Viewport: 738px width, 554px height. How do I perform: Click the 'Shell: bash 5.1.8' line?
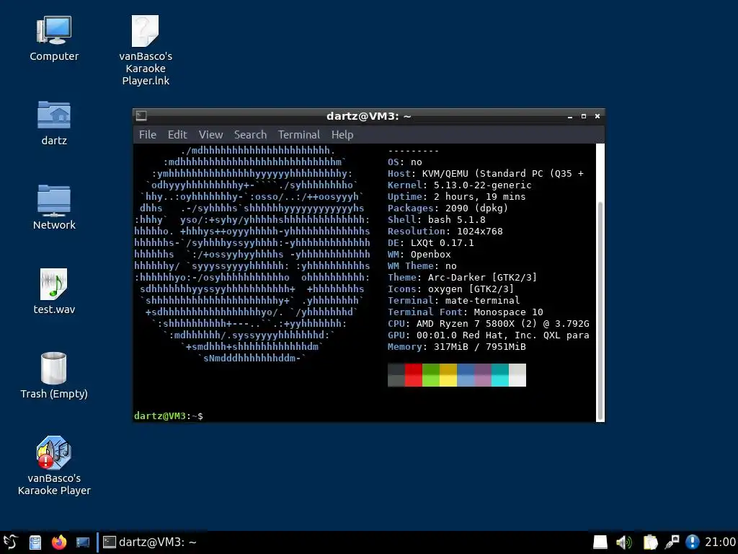(436, 219)
